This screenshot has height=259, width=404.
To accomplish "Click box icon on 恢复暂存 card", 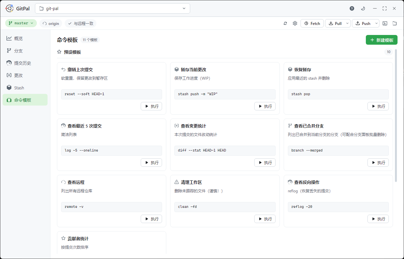I will coord(290,70).
